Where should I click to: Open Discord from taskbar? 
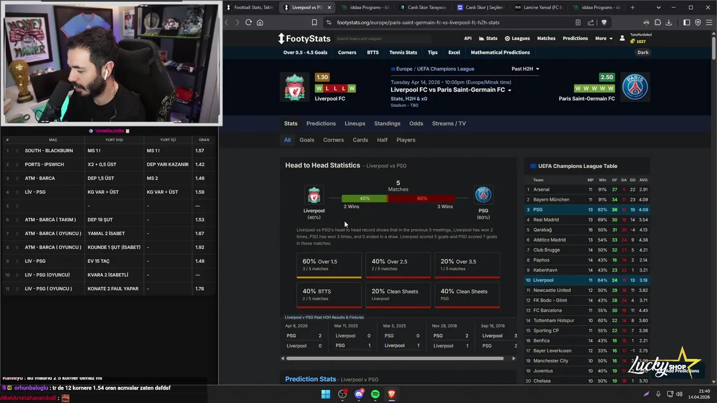pyautogui.click(x=359, y=394)
